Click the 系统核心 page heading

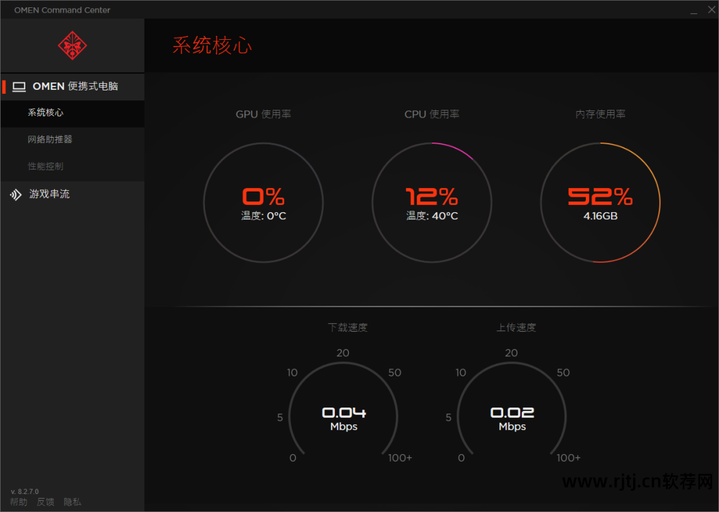coord(212,45)
